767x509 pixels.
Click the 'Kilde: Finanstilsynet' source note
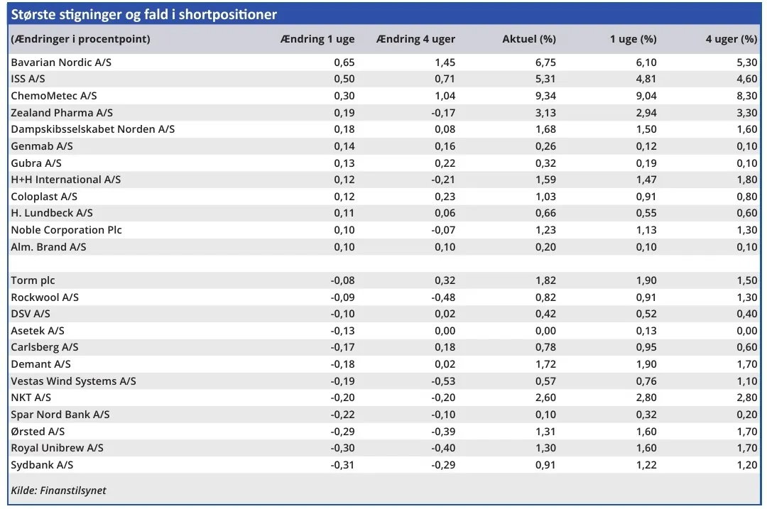coord(58,490)
